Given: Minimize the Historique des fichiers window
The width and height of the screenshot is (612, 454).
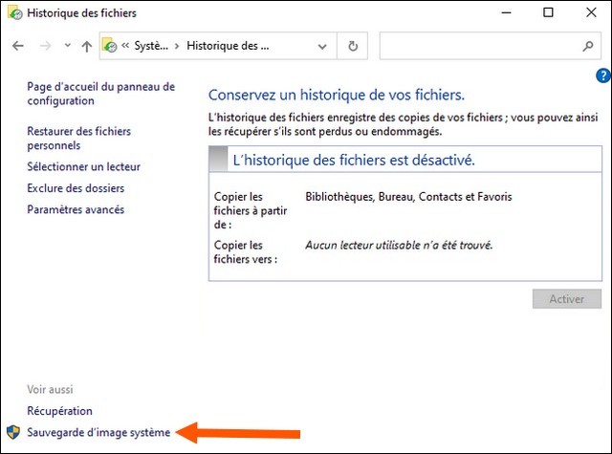Looking at the screenshot, I should pos(506,12).
